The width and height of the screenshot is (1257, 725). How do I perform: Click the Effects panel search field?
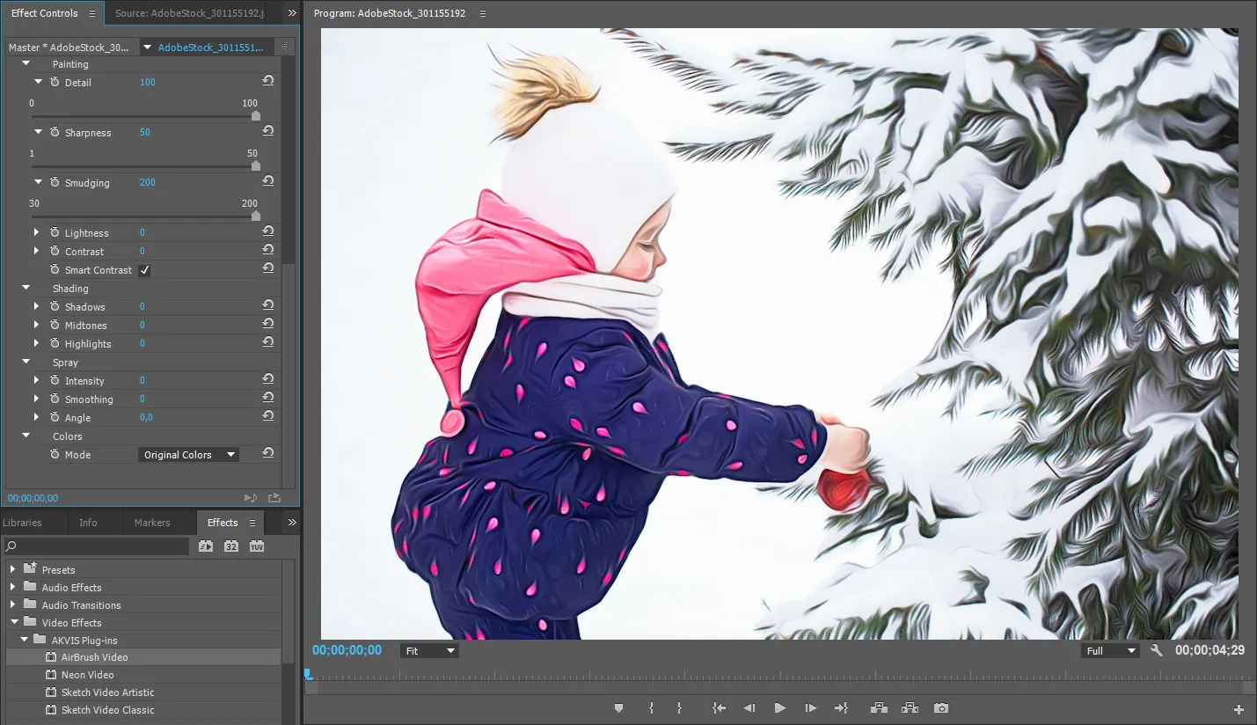pyautogui.click(x=97, y=546)
